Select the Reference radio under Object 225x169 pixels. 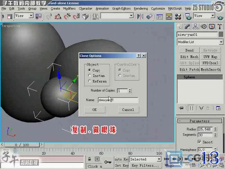click(x=90, y=81)
